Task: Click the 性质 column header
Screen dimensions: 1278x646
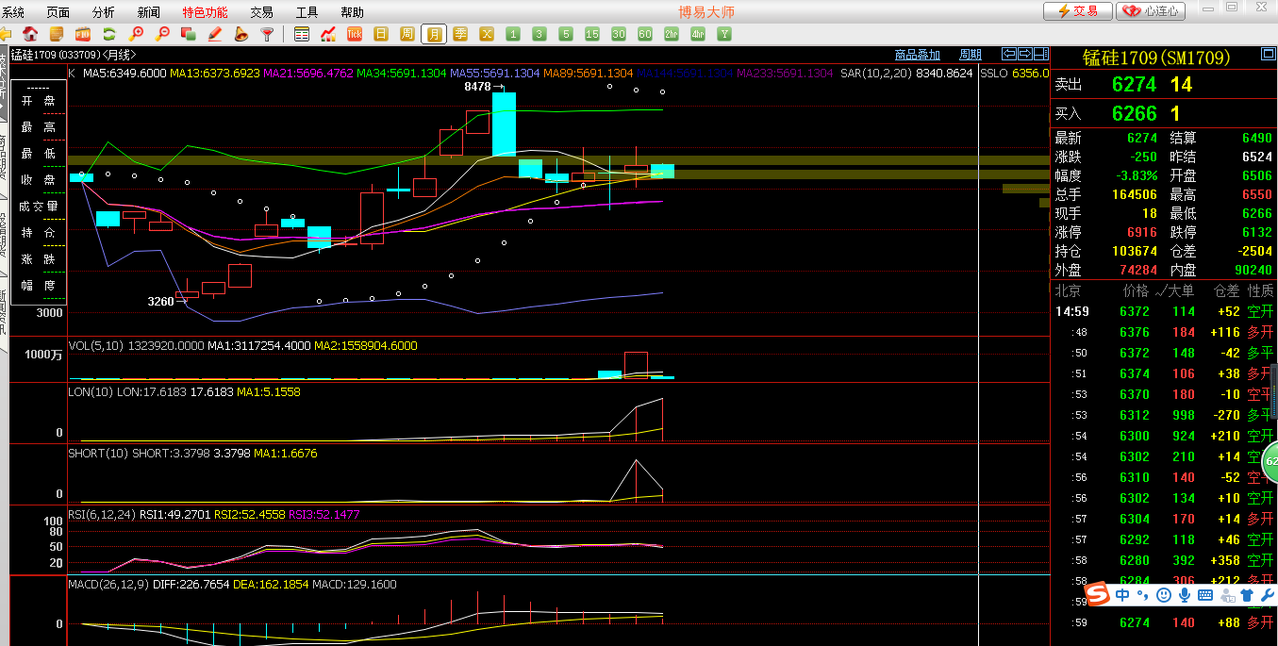Action: click(x=1261, y=291)
